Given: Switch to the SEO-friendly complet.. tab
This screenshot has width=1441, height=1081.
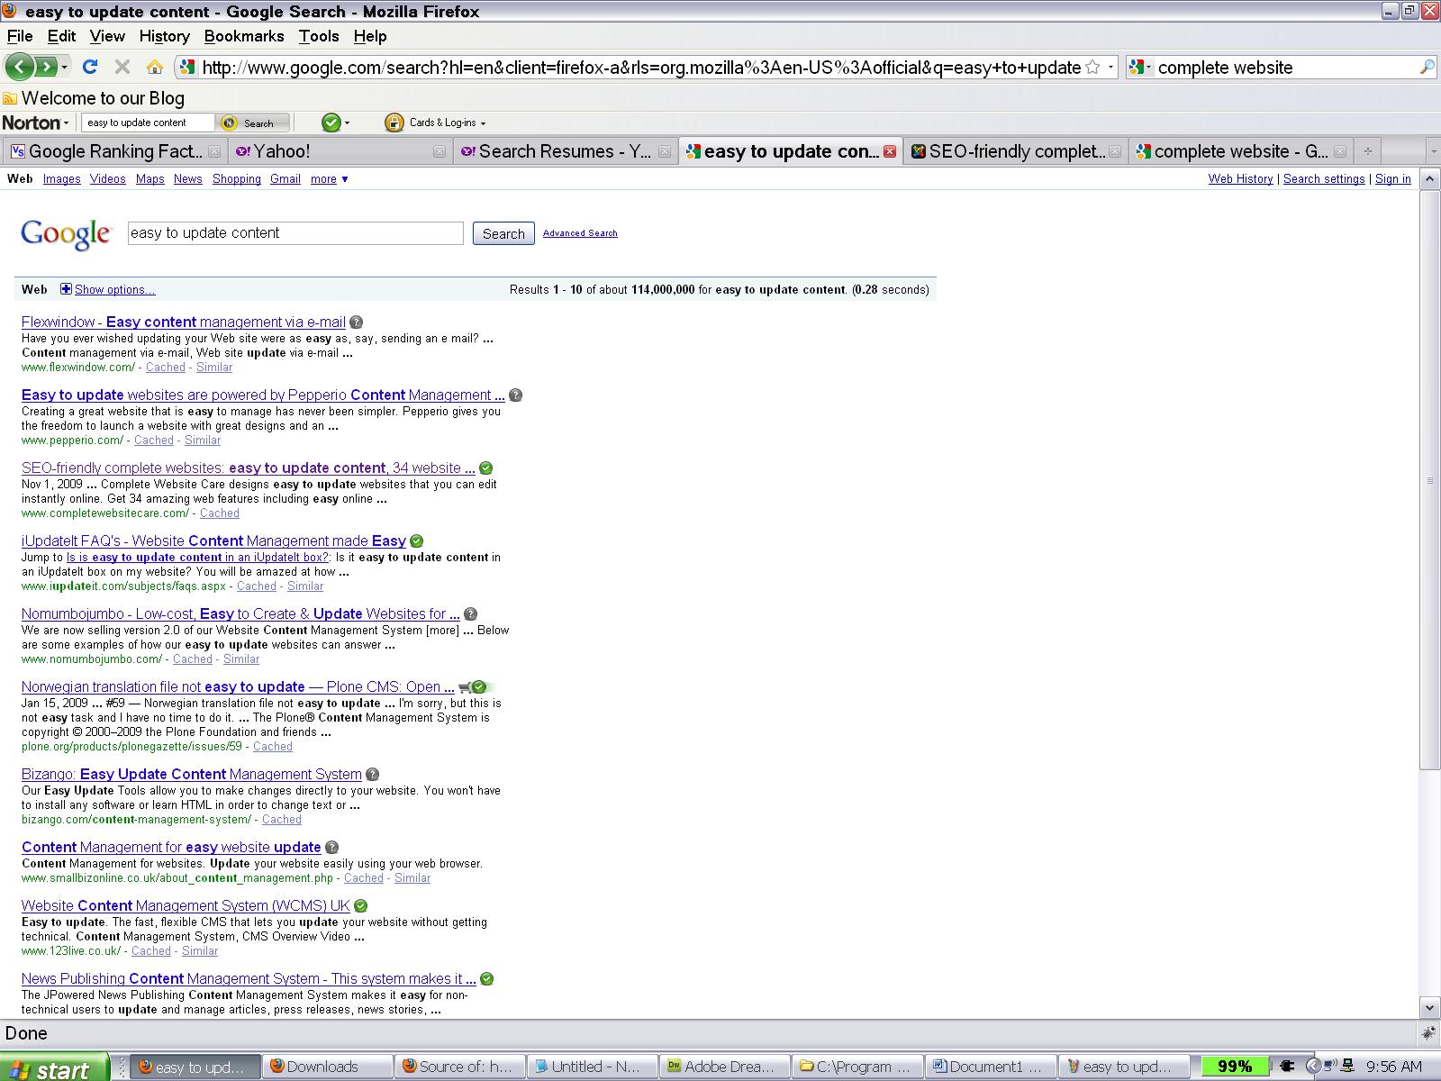Looking at the screenshot, I should [1015, 151].
